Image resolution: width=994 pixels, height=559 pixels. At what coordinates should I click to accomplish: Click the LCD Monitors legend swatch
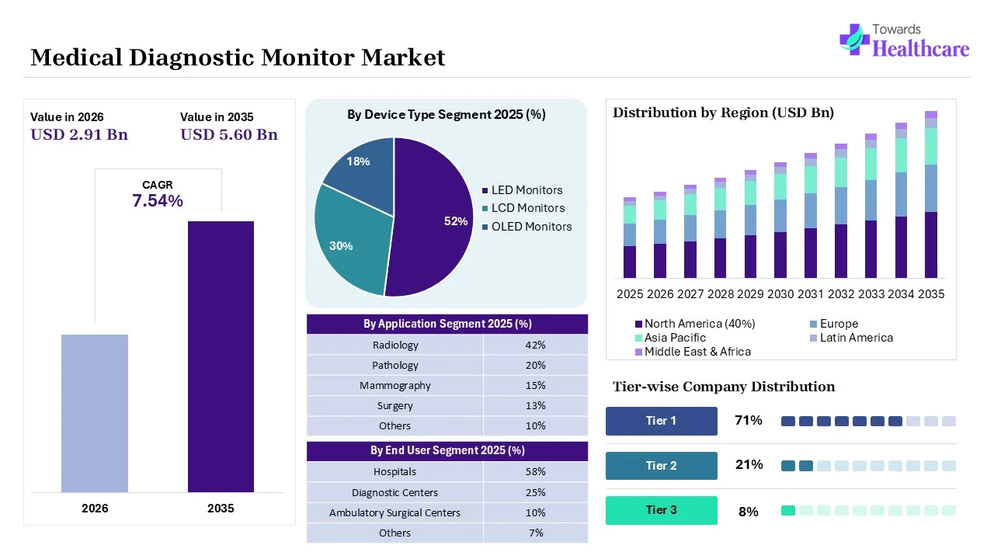pyautogui.click(x=485, y=208)
